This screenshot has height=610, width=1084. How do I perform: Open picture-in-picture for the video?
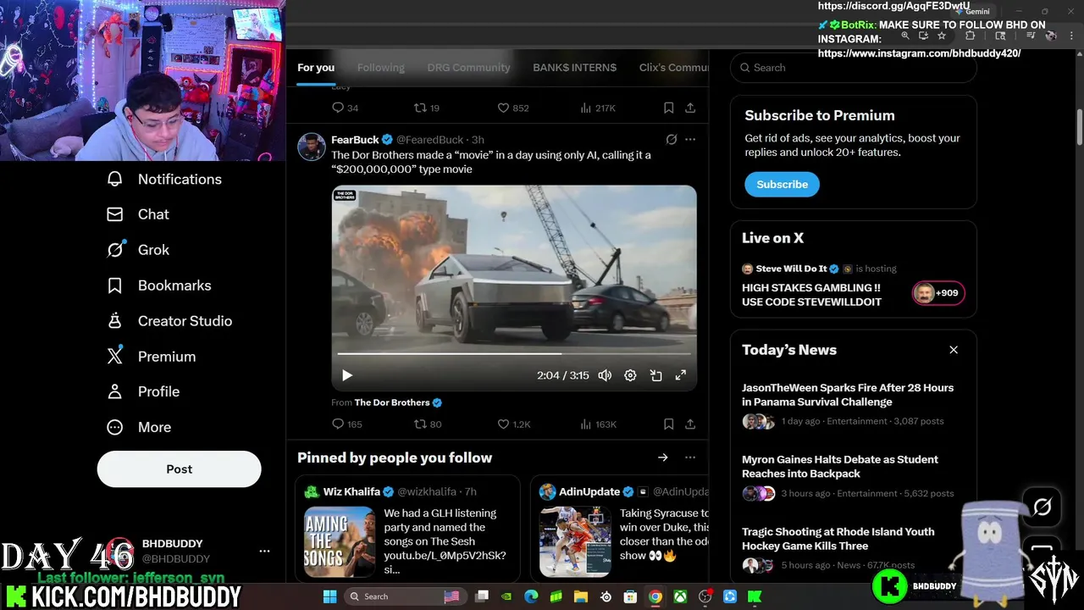(x=655, y=375)
